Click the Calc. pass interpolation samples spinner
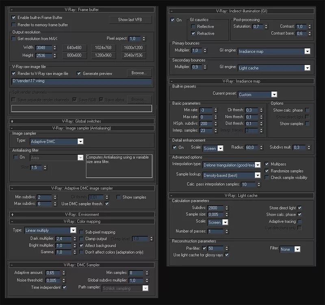This screenshot has height=305, width=325. (259, 184)
